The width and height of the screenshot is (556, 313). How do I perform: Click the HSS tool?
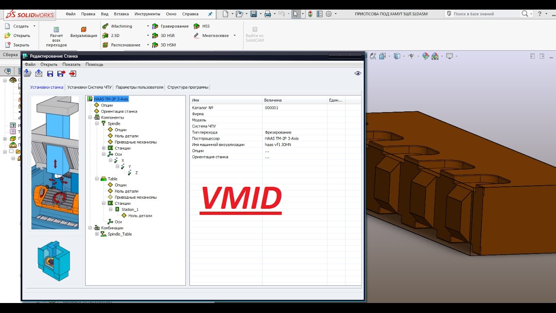[x=202, y=26]
